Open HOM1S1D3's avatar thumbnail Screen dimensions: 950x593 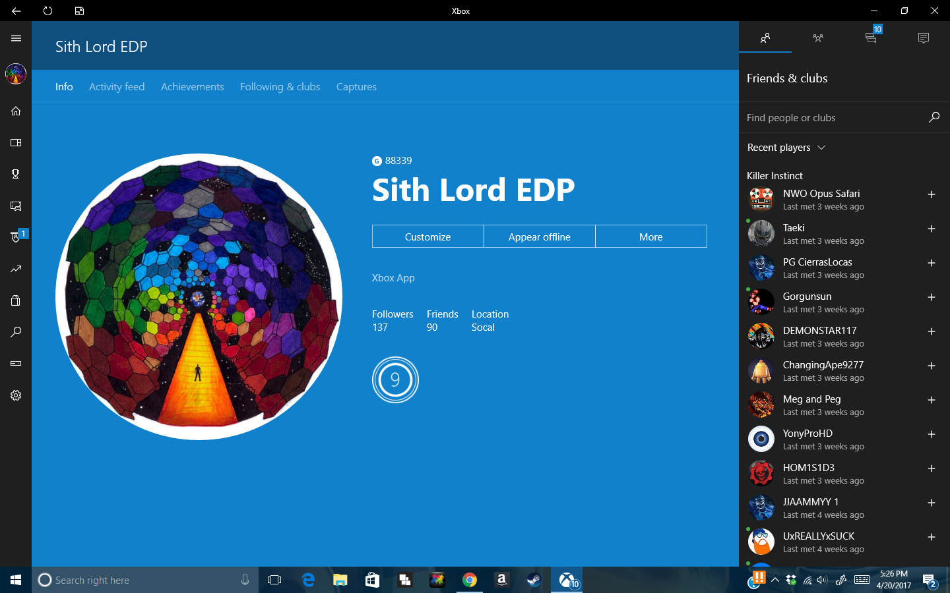761,473
